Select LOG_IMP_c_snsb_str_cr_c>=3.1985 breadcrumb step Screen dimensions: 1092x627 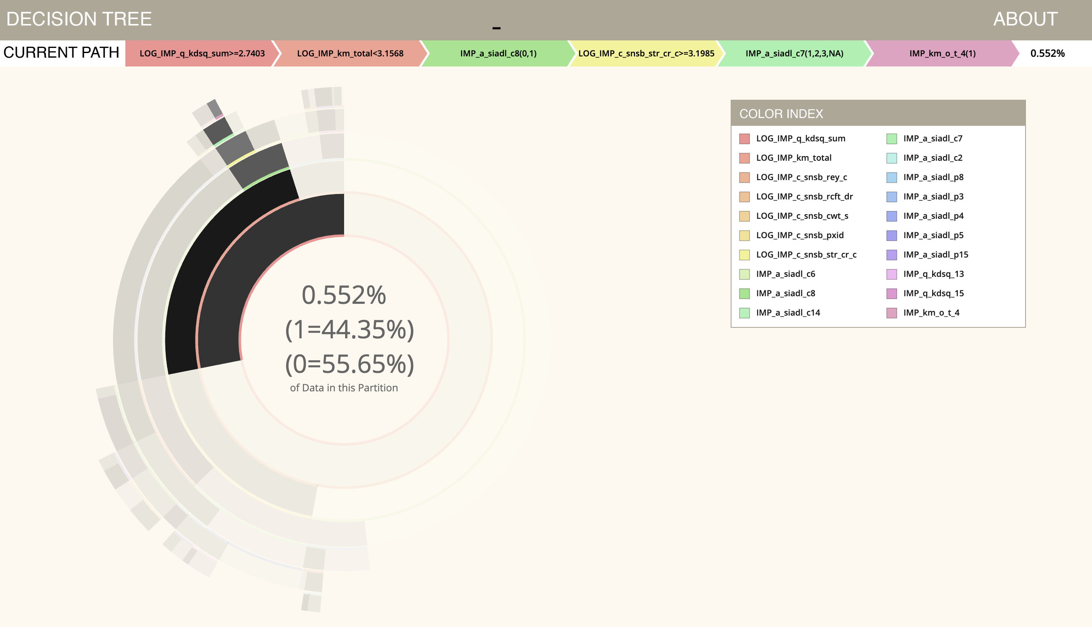tap(646, 53)
